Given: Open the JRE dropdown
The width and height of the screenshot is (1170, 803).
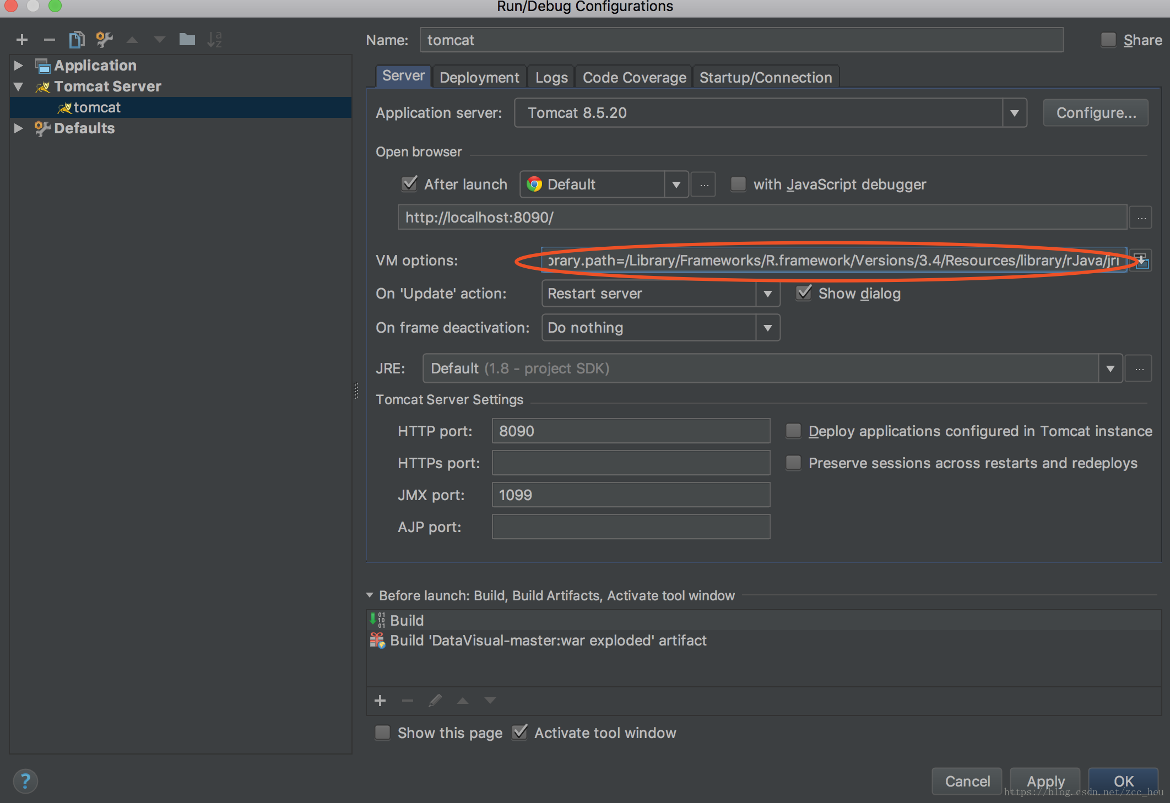Looking at the screenshot, I should [1110, 368].
